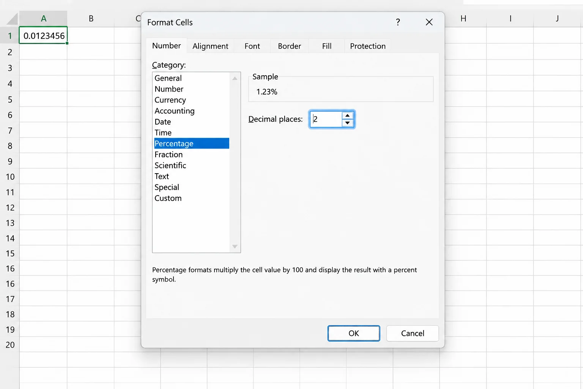Select the Percentage category

(191, 143)
